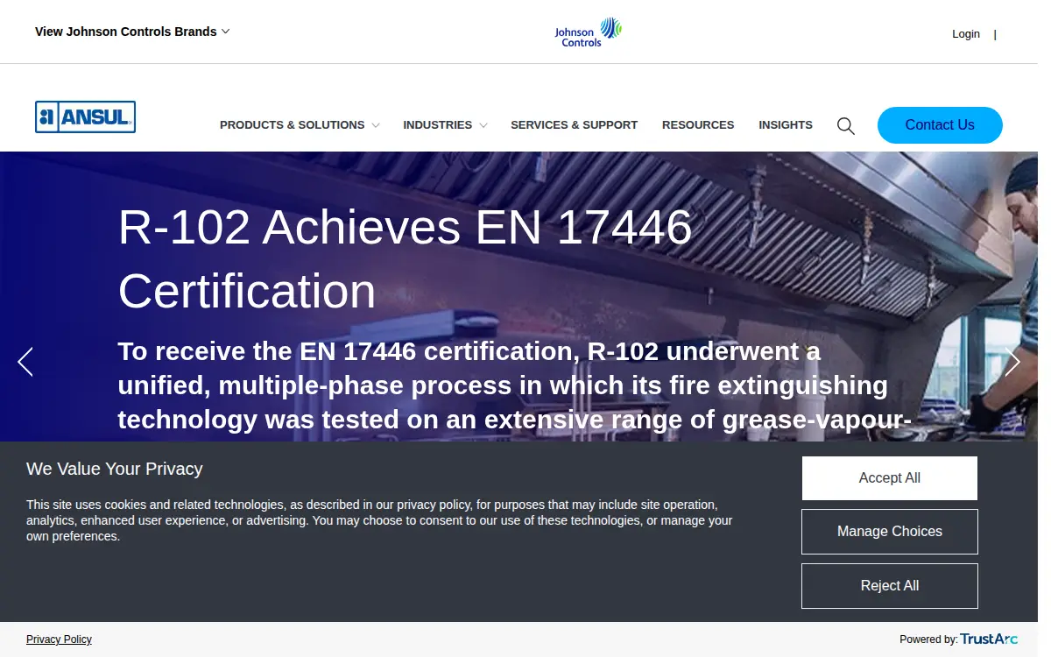Accept All cookies
Image resolution: width=1051 pixels, height=657 pixels.
click(890, 478)
